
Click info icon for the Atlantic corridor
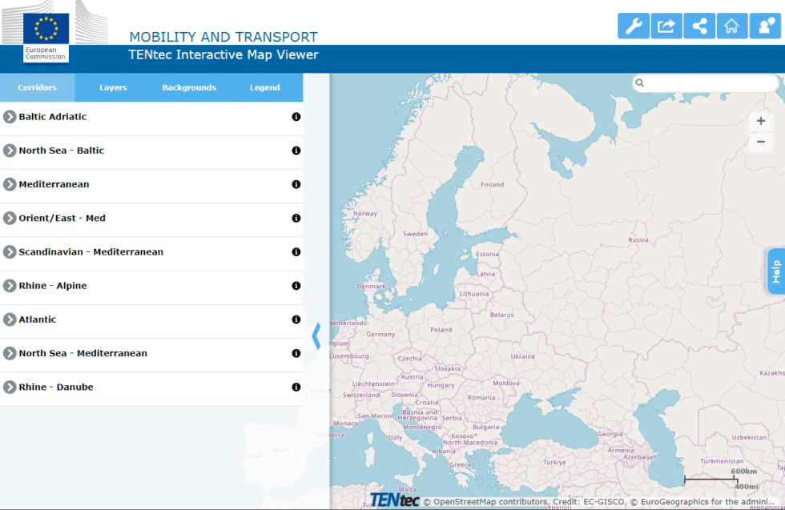pos(296,319)
